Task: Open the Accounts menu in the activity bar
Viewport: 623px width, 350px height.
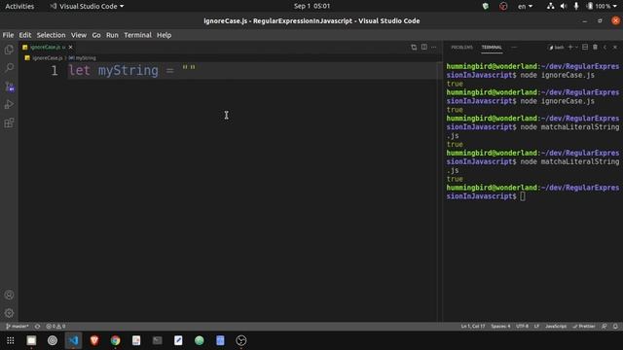Action: (9, 295)
